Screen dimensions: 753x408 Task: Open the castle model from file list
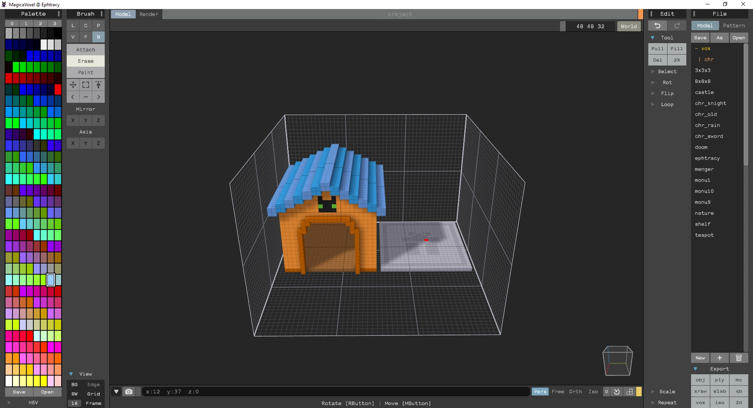coord(704,92)
